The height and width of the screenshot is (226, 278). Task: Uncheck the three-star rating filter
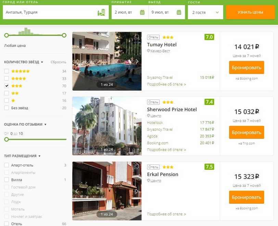tap(7, 86)
